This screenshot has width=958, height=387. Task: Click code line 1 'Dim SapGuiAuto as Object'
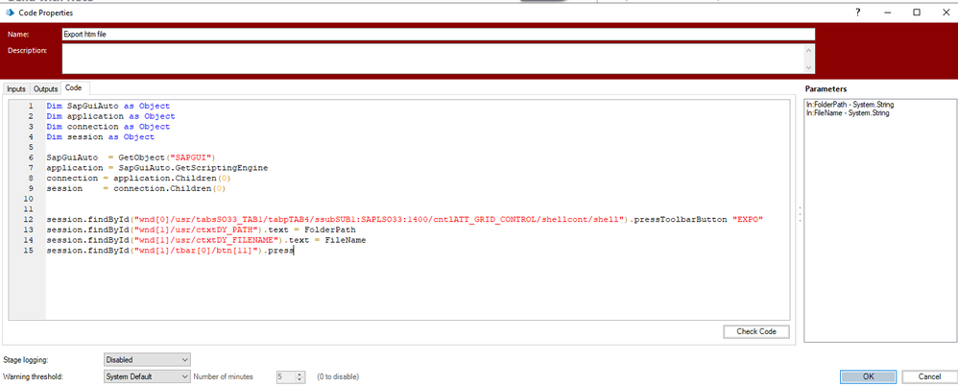(108, 106)
